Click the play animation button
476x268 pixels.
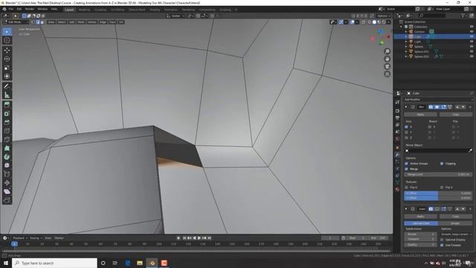(x=199, y=238)
